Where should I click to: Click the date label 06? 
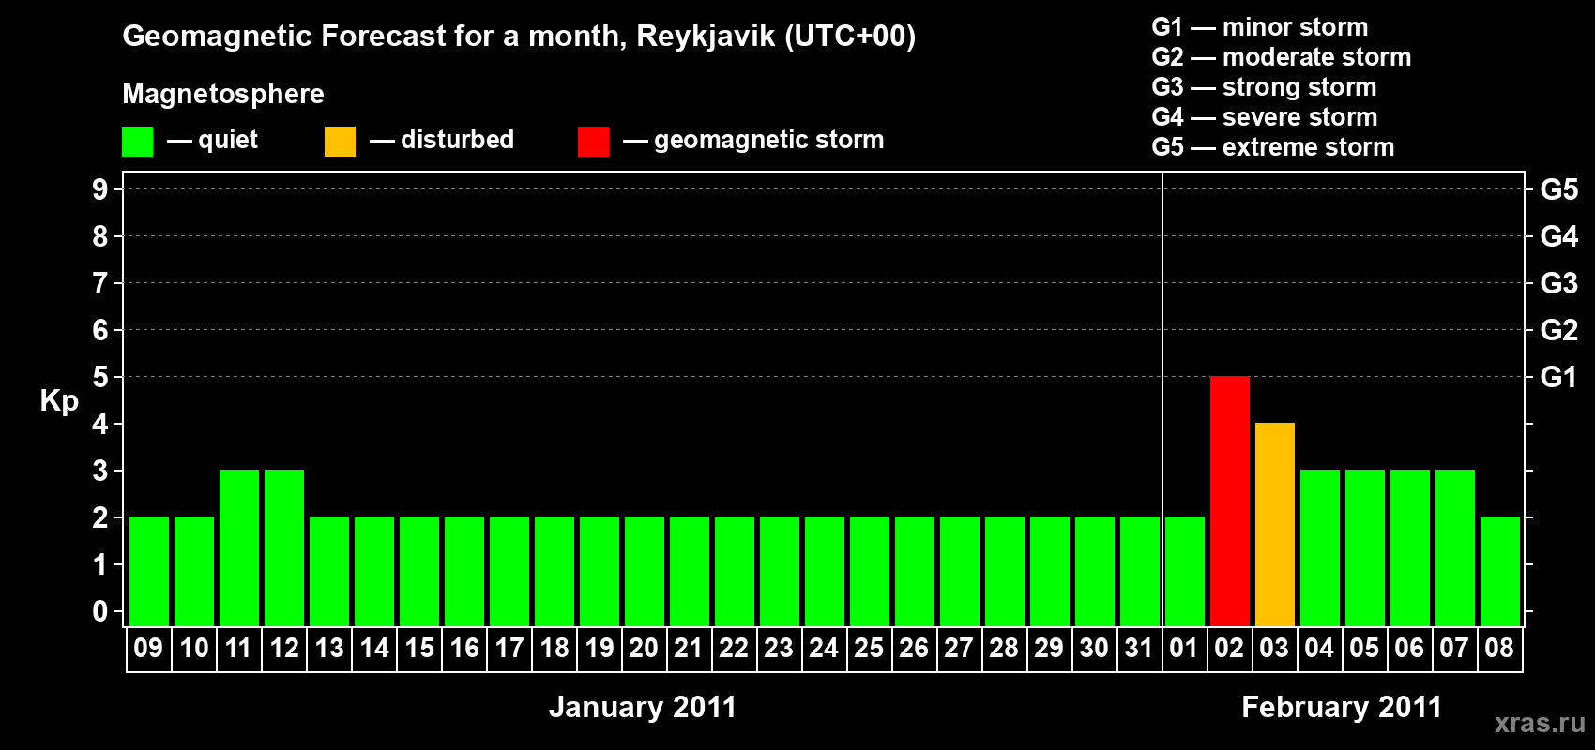(1409, 648)
